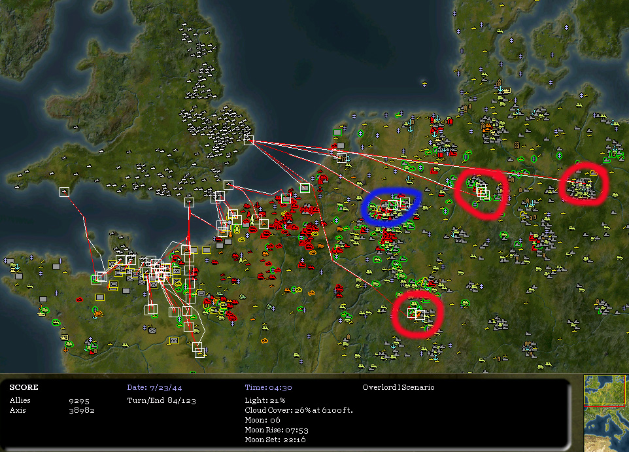Click the yellow-outlined gray box in central Brittany
Image resolution: width=629 pixels, height=452 pixels.
point(100,297)
